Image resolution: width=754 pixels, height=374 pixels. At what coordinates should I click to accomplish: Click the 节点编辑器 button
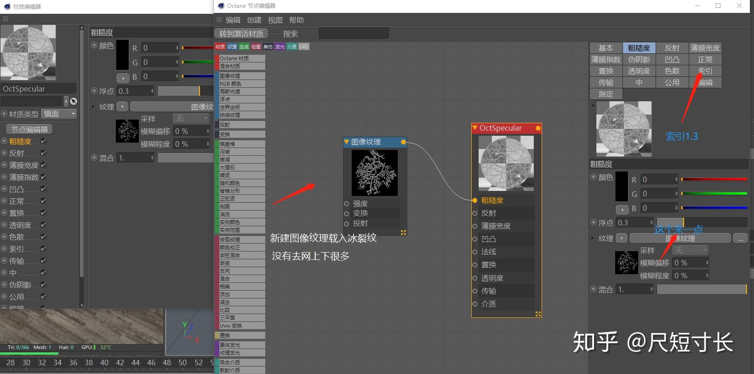point(29,129)
